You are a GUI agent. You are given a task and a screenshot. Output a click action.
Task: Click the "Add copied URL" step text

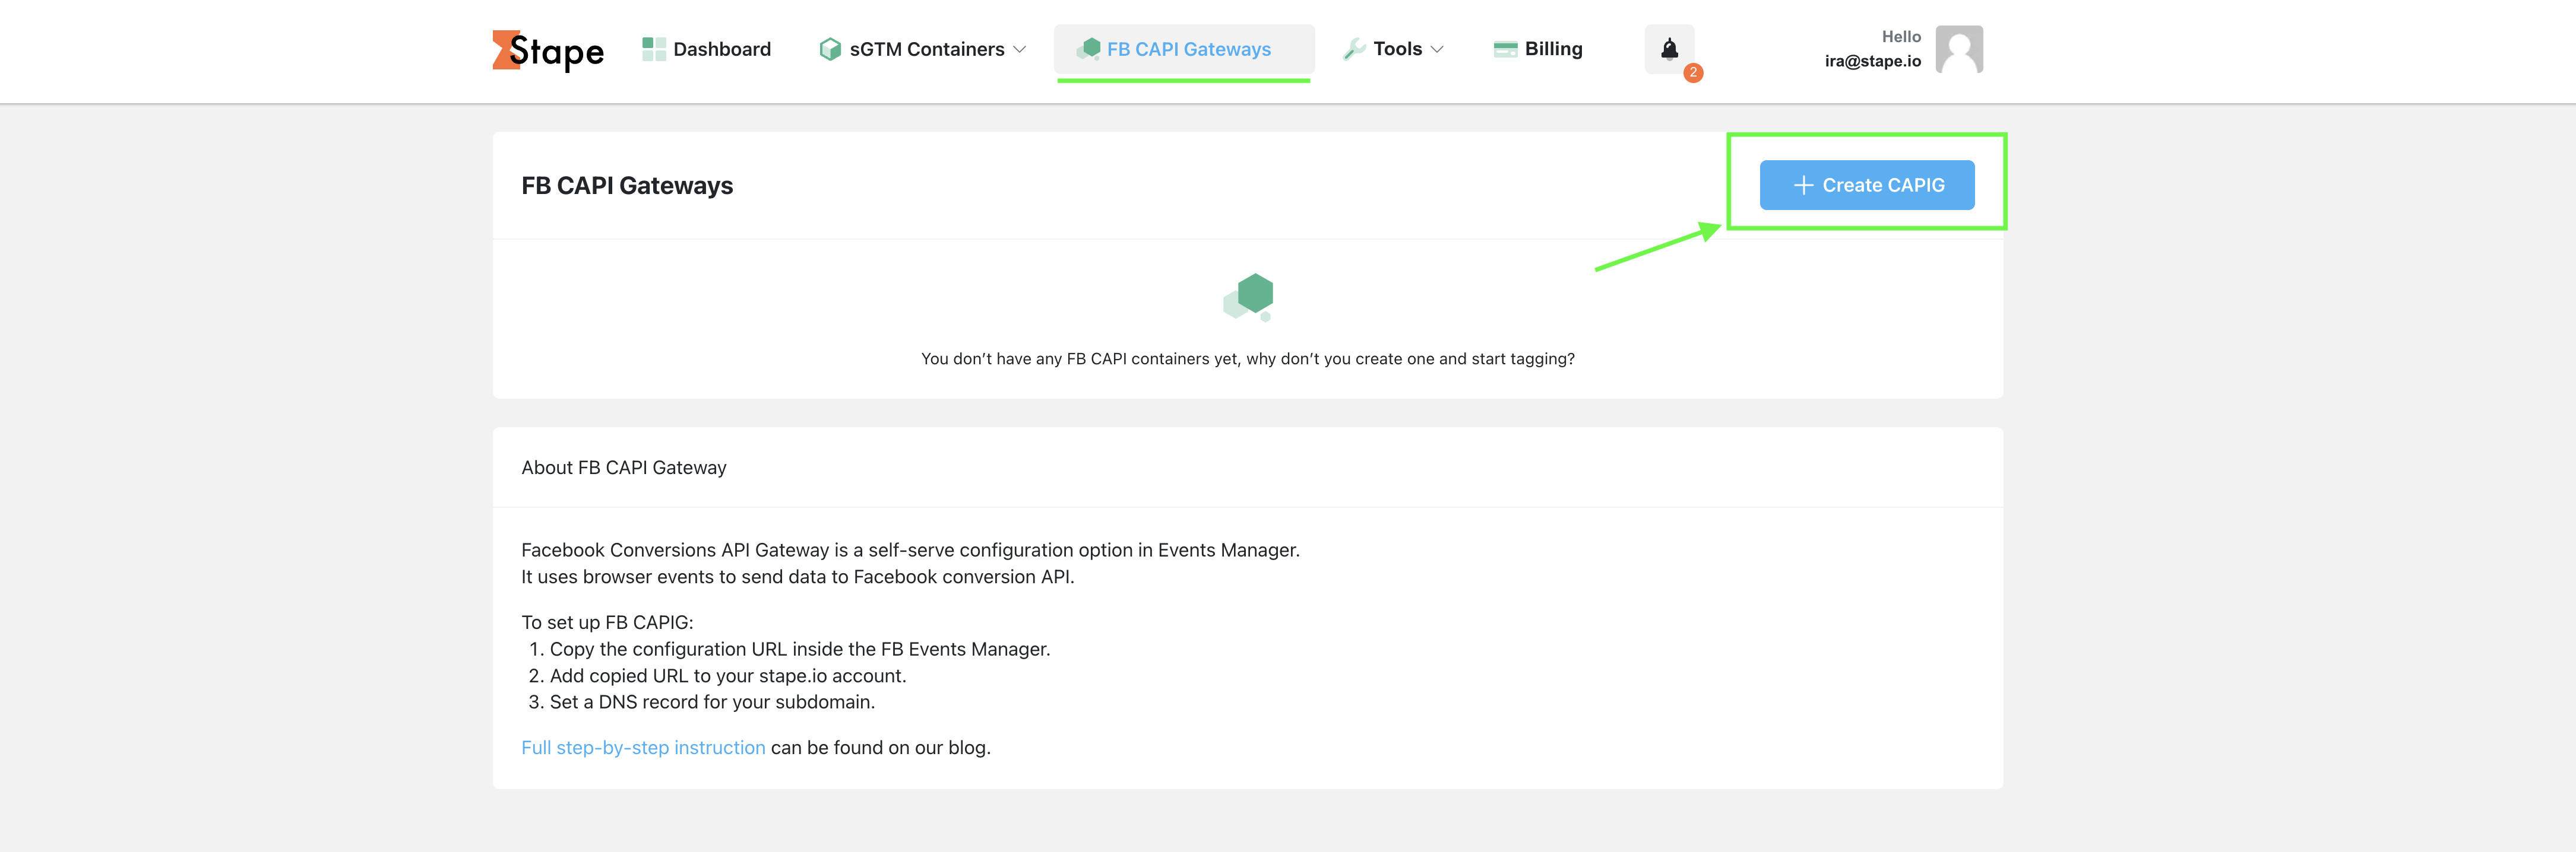[x=728, y=675]
